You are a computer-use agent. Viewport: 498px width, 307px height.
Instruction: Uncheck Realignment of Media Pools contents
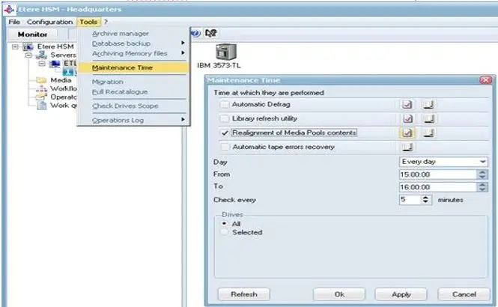(x=225, y=133)
